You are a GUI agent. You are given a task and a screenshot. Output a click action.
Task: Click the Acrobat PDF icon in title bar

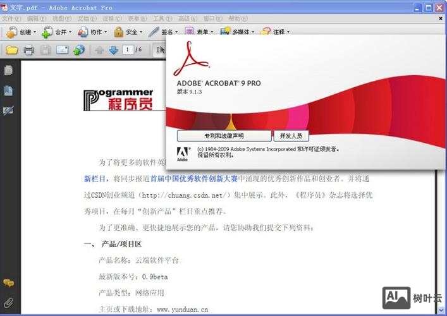point(4,7)
